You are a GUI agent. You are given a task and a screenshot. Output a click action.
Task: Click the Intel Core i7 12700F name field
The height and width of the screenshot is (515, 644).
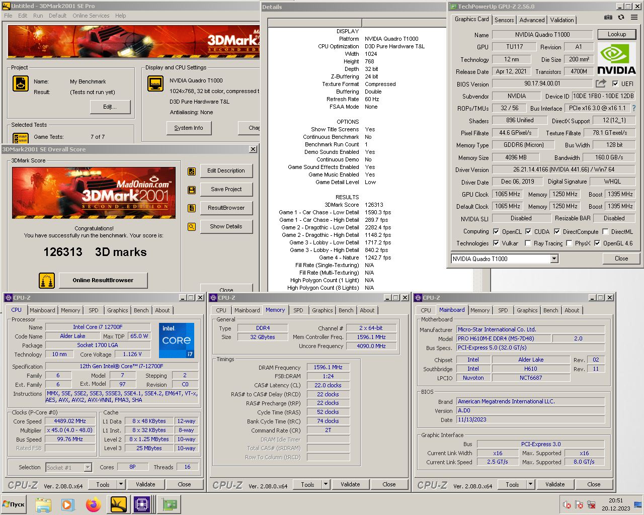(x=98, y=327)
